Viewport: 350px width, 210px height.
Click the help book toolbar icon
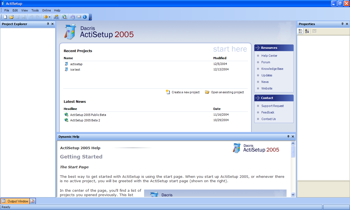pos(73,17)
